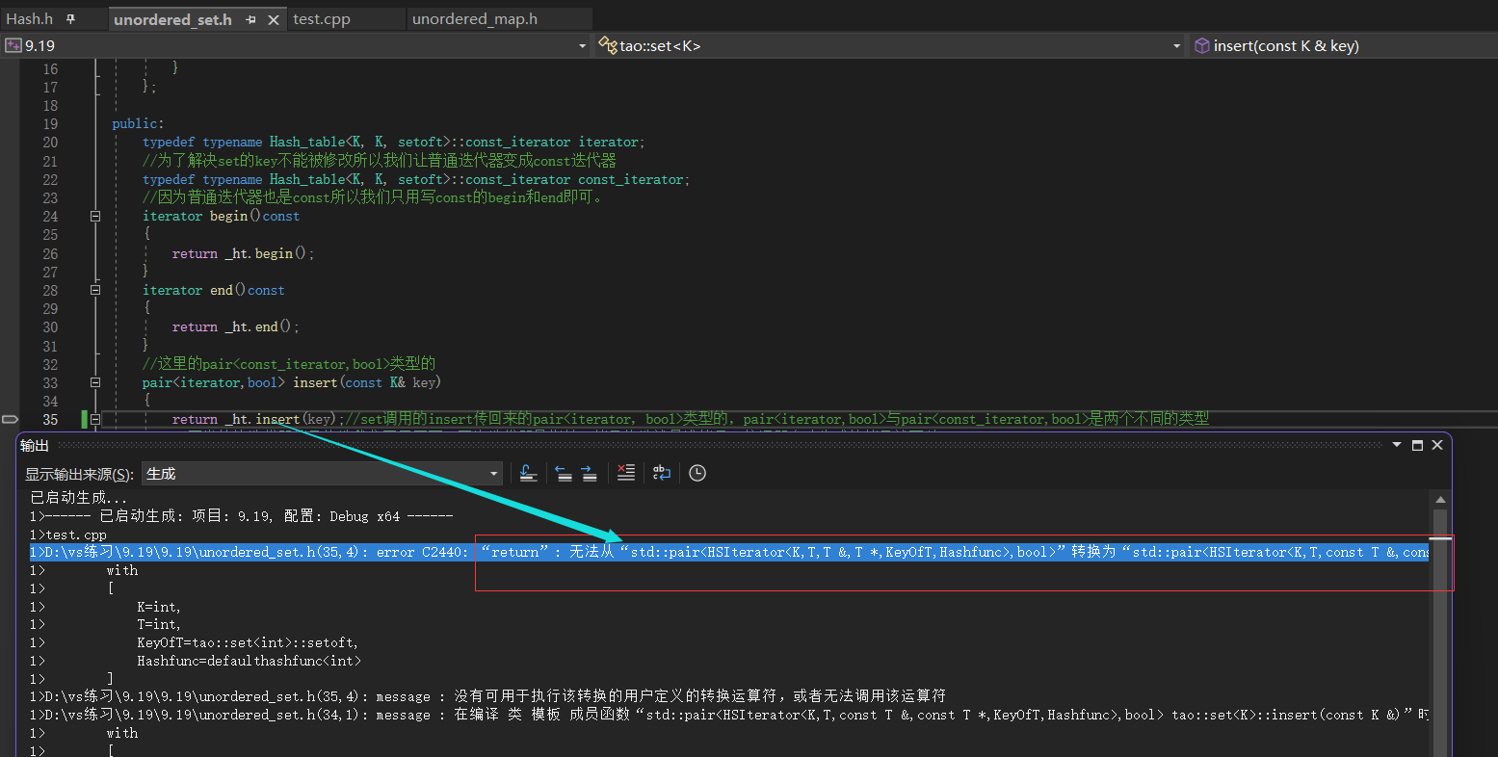Click the '1>test.cpp' output line
Image resolution: width=1498 pixels, height=757 pixels.
click(68, 535)
